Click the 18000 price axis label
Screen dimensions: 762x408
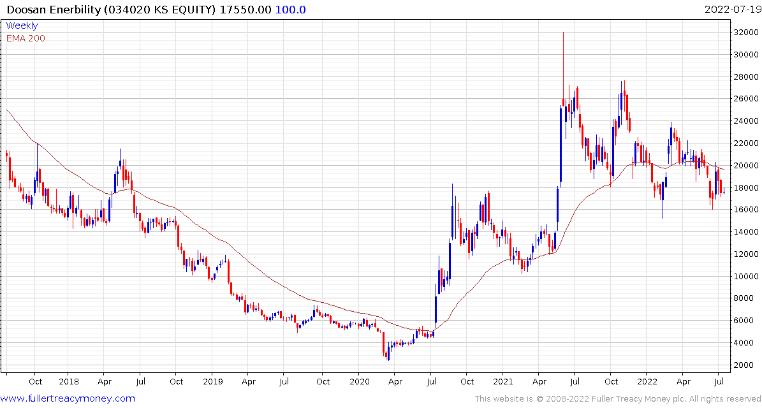click(x=747, y=187)
